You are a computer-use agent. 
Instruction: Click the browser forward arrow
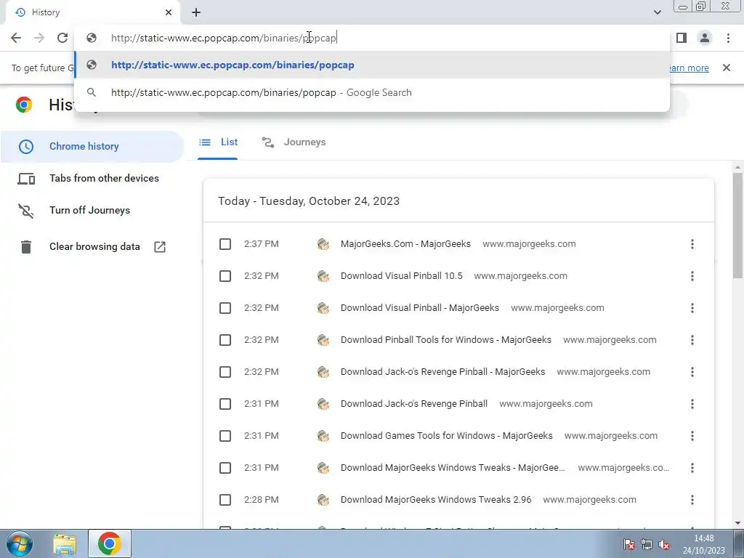39,38
